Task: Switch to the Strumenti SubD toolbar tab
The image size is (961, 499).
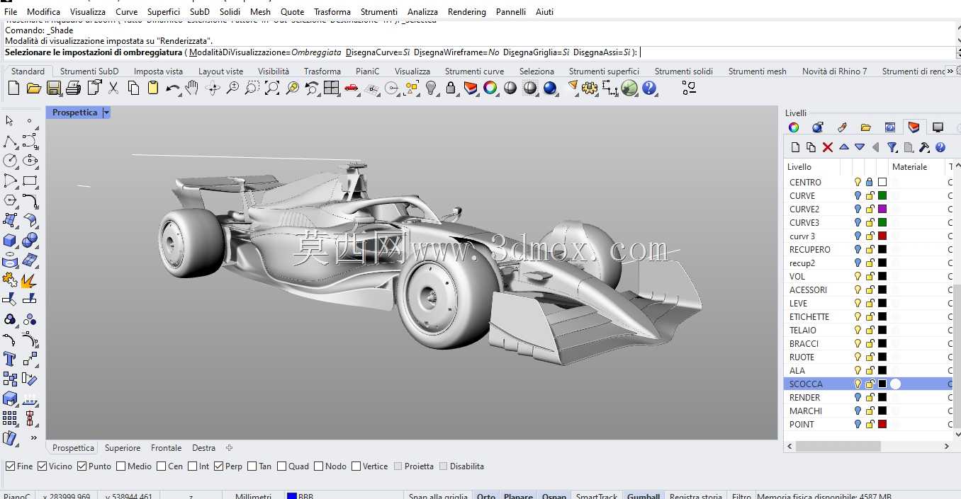Action: 89,71
